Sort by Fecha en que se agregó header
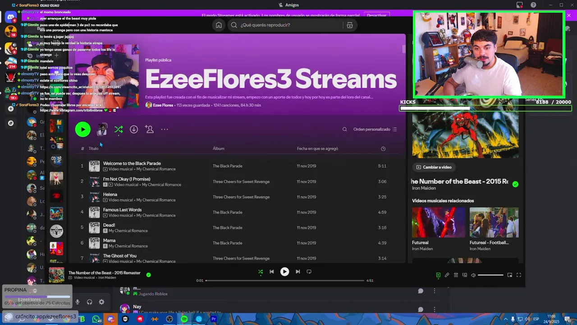577x325 pixels. tap(317, 149)
